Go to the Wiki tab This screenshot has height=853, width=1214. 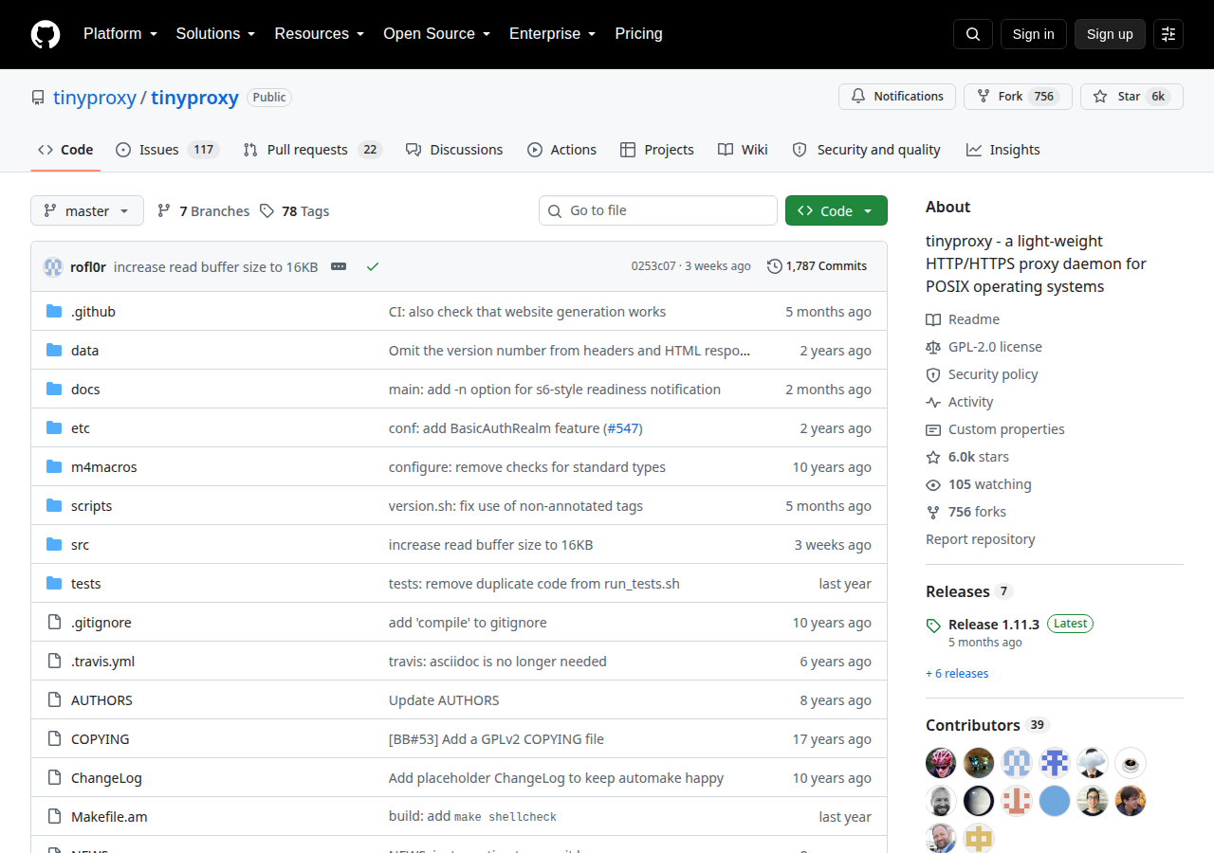click(x=743, y=150)
